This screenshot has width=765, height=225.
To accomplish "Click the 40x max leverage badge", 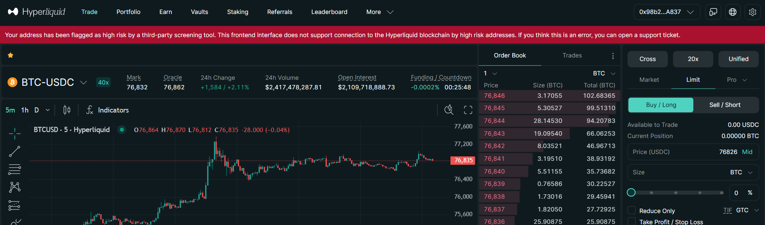I will tap(104, 83).
